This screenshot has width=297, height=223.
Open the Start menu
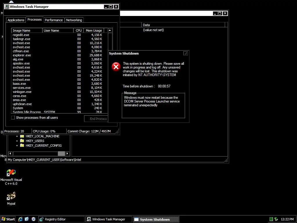8,219
